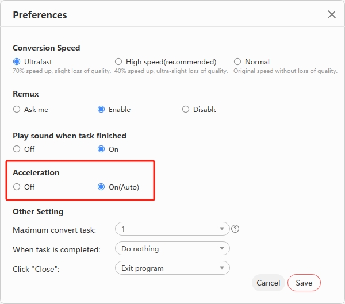
Task: Click the Preferences title text
Action: [x=40, y=15]
